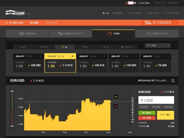Favorite EUR/JPY with its star
This screenshot has height=138, width=184.
click(x=104, y=56)
